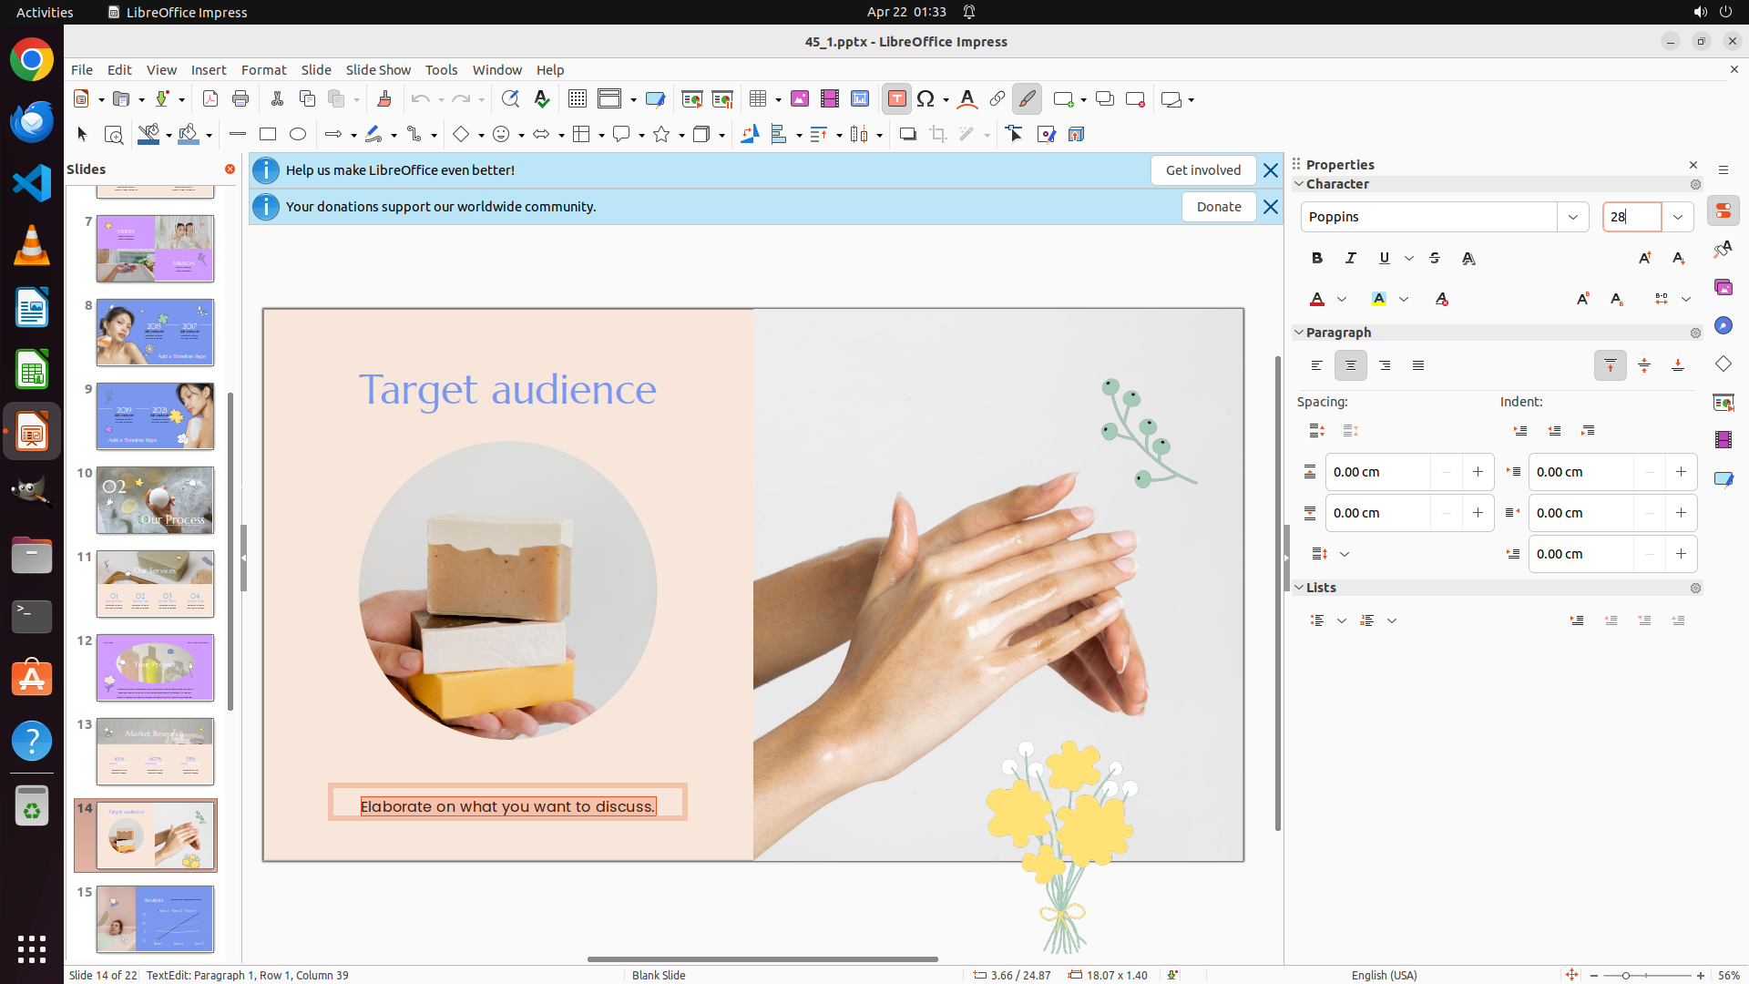Viewport: 1749px width, 984px height.
Task: Open the Gallery sidebar panel icon
Action: [x=1723, y=288]
